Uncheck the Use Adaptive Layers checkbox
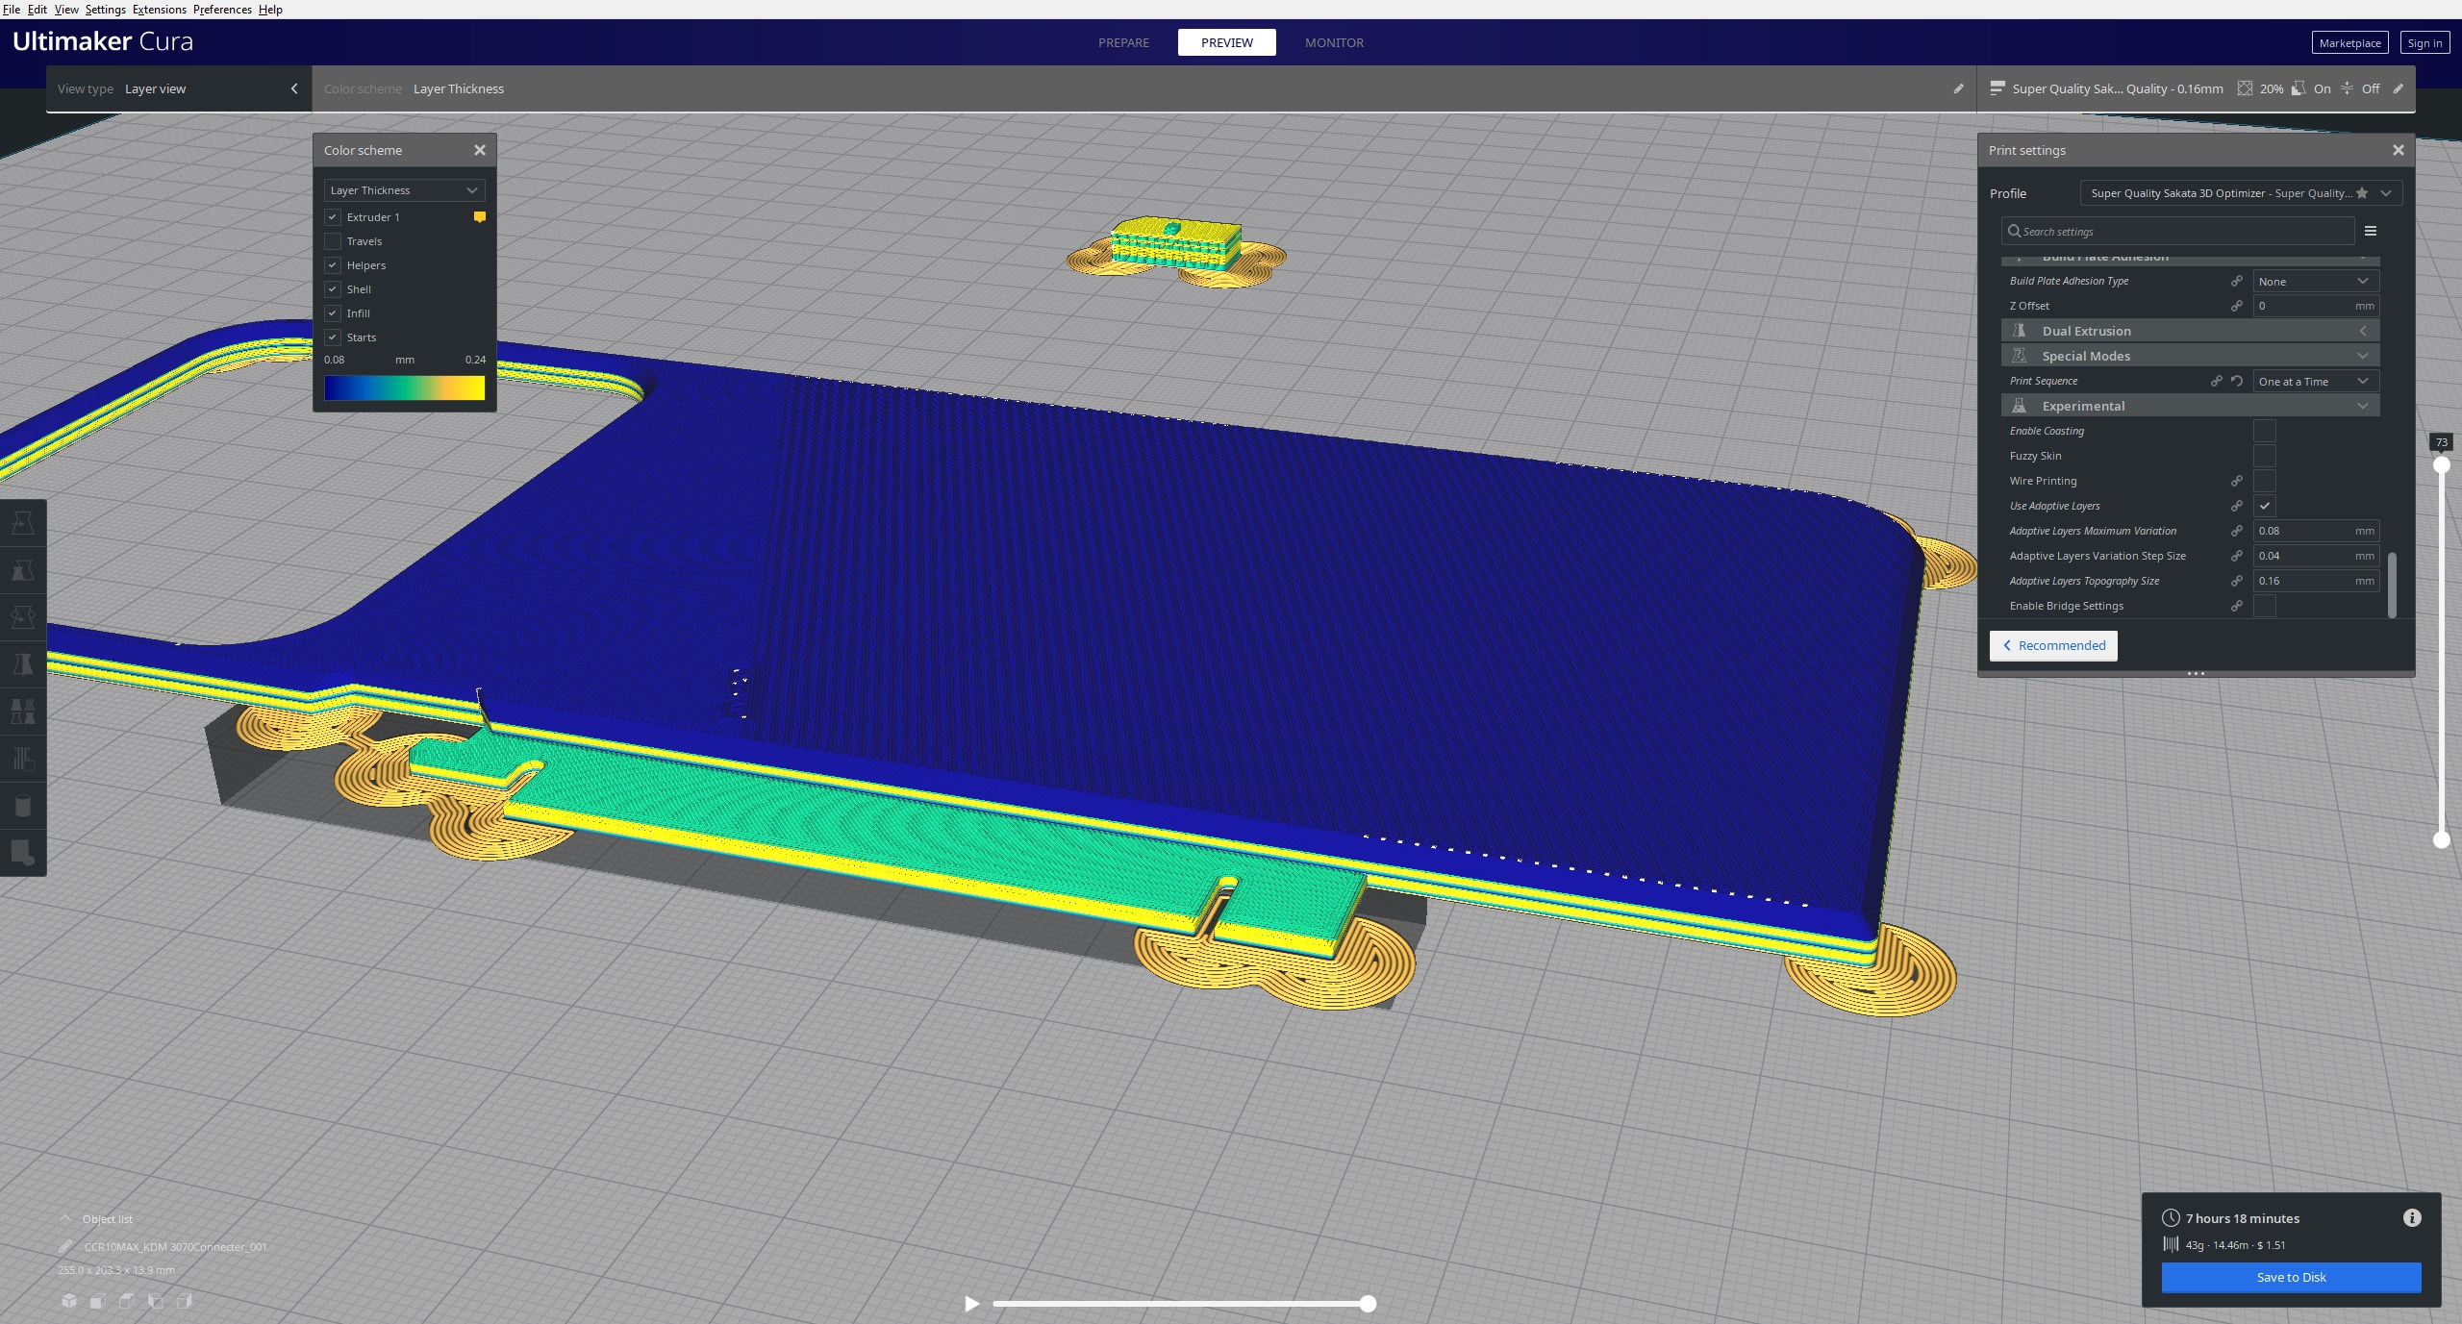Viewport: 2462px width, 1324px height. point(2265,506)
